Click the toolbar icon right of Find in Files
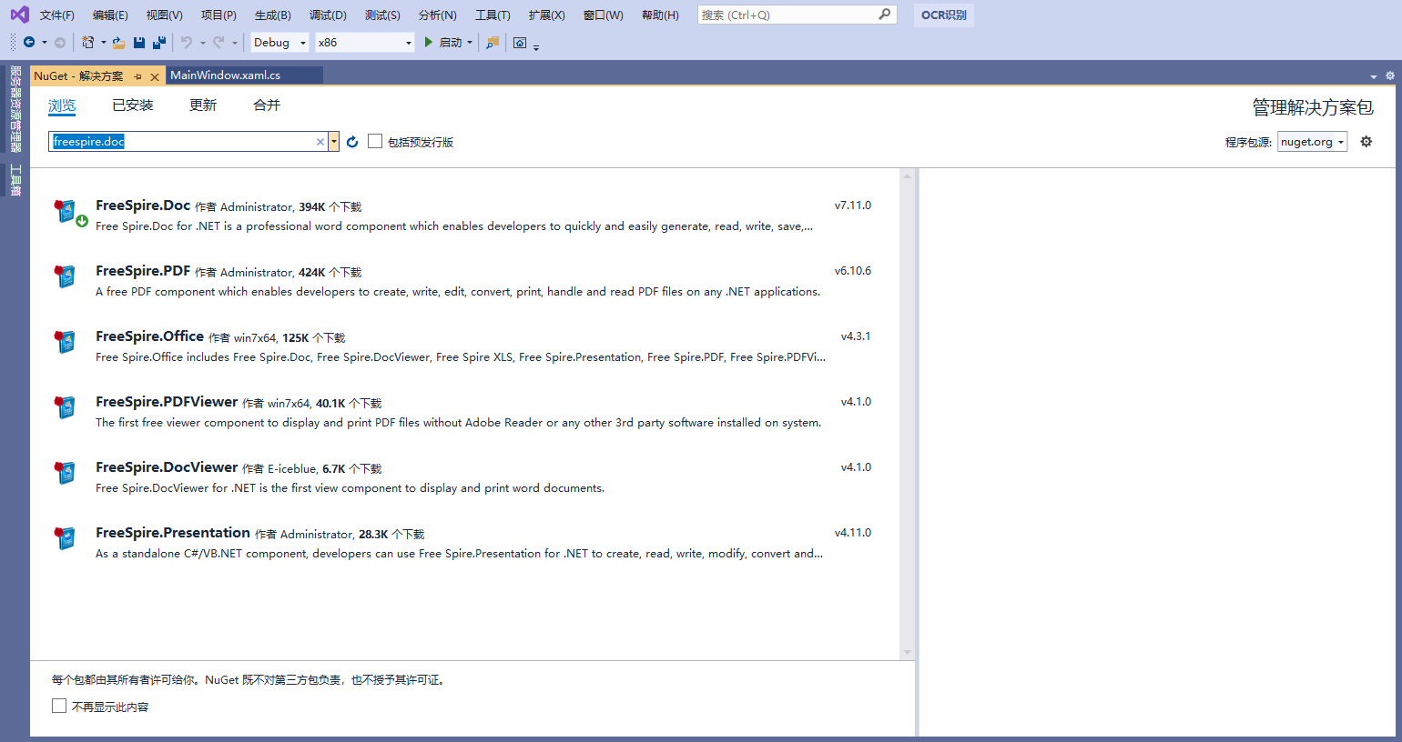This screenshot has width=1402, height=742. coord(520,43)
